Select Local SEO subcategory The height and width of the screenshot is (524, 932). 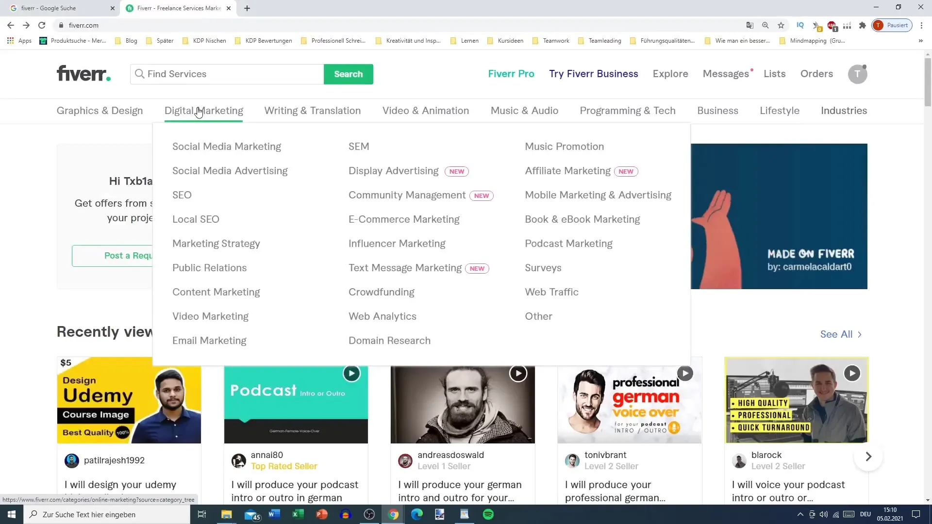[196, 219]
